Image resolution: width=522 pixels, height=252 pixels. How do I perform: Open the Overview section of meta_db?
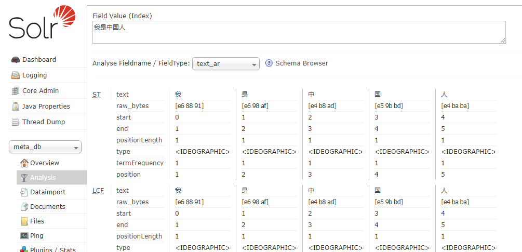coord(45,163)
